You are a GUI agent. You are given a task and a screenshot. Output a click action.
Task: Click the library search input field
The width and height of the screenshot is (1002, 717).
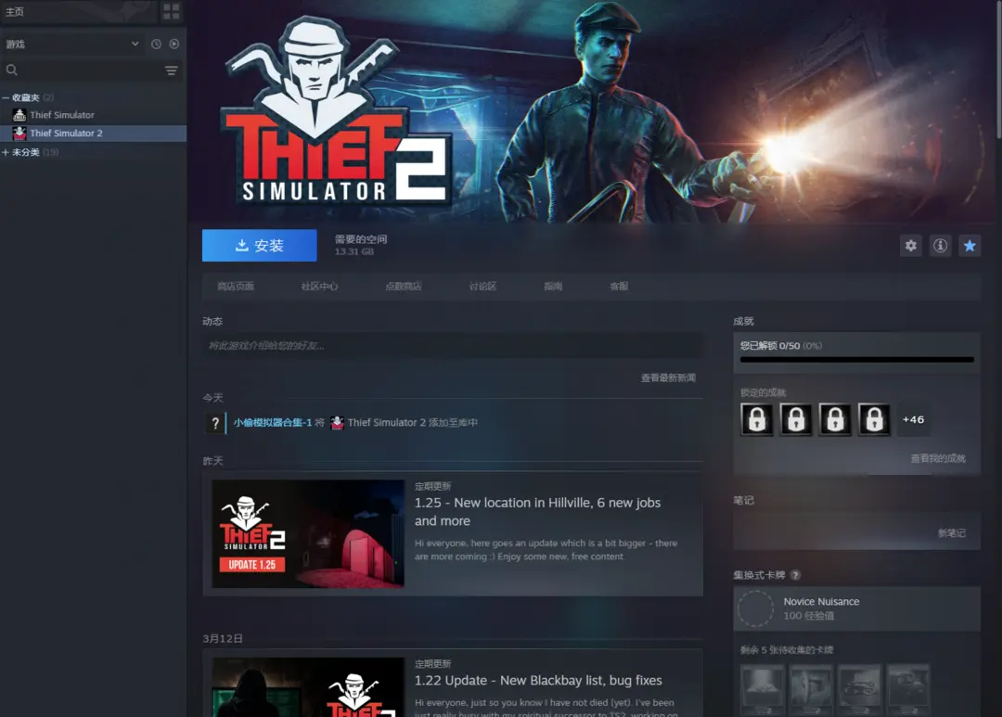(91, 70)
